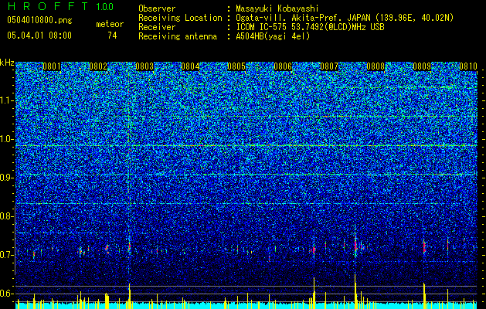This screenshot has height=309, width=486.
Task: Click the 0806 time marker
Action: pos(283,66)
